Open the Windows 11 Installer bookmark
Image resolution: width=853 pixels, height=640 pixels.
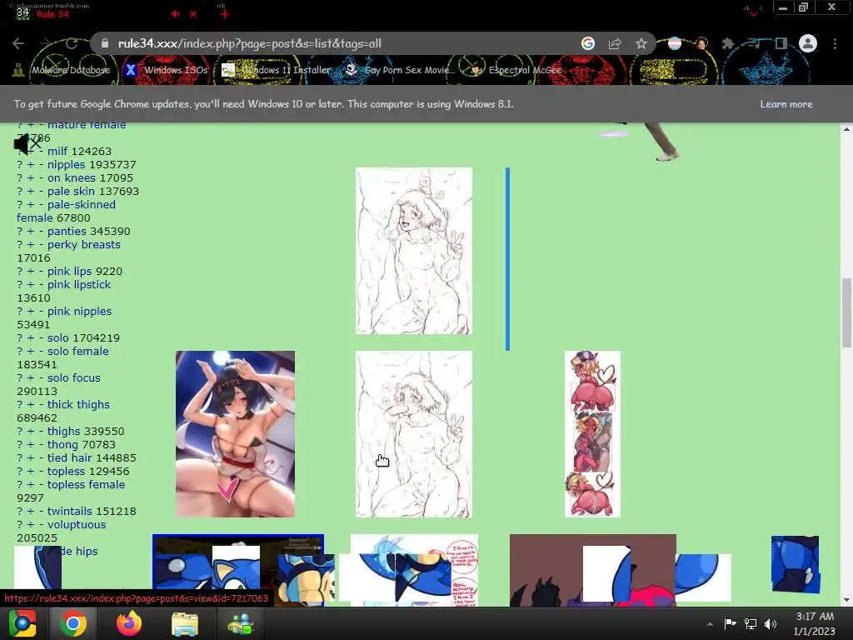pyautogui.click(x=277, y=70)
